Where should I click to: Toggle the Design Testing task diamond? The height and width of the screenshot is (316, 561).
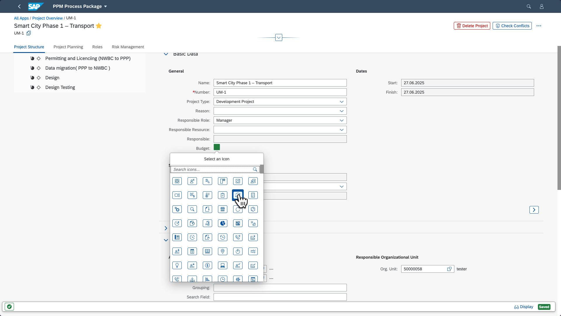pos(39,87)
